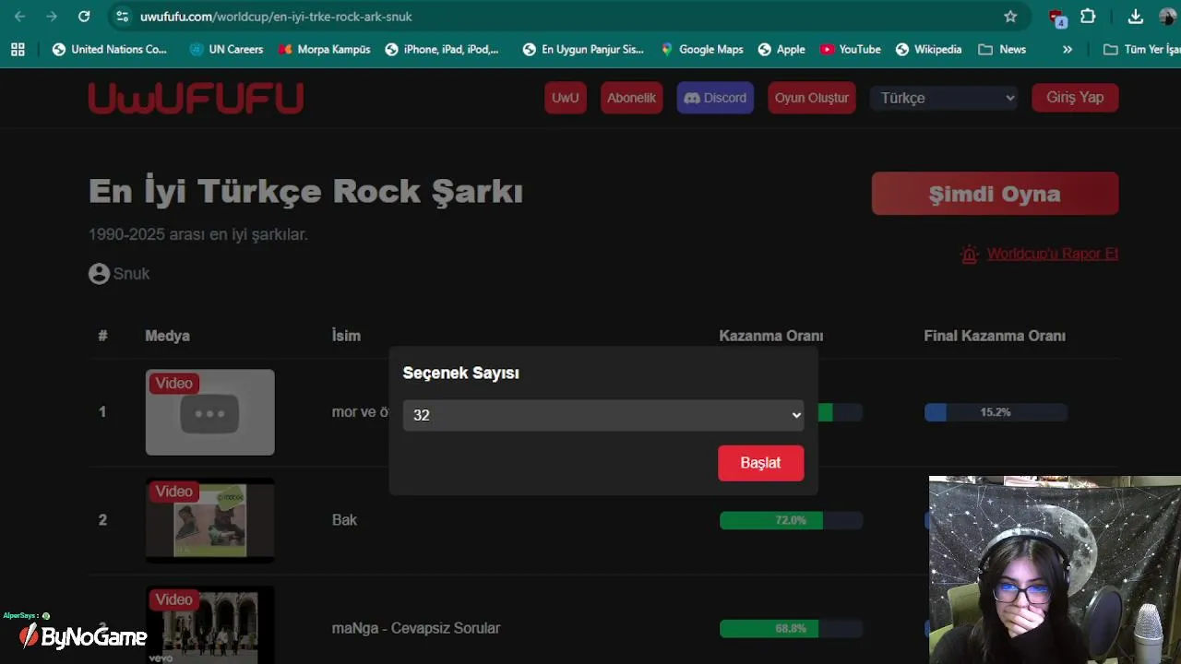Open UN Careers bookmark
The width and height of the screenshot is (1181, 664).
tap(226, 49)
